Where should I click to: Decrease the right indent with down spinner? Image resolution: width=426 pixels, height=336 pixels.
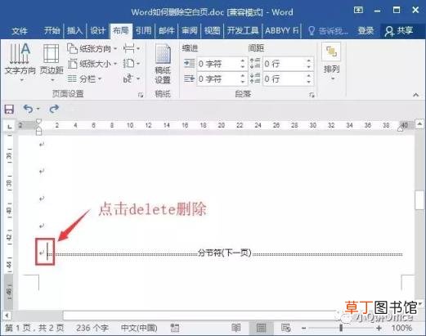[x=243, y=82]
